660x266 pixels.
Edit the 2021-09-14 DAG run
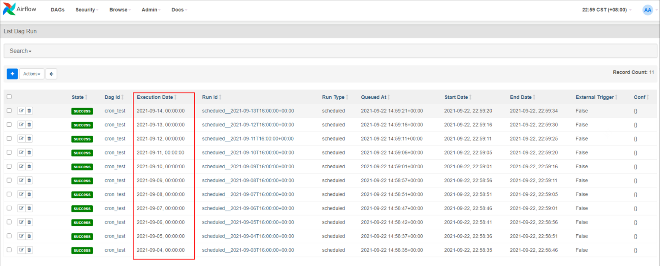pos(21,111)
